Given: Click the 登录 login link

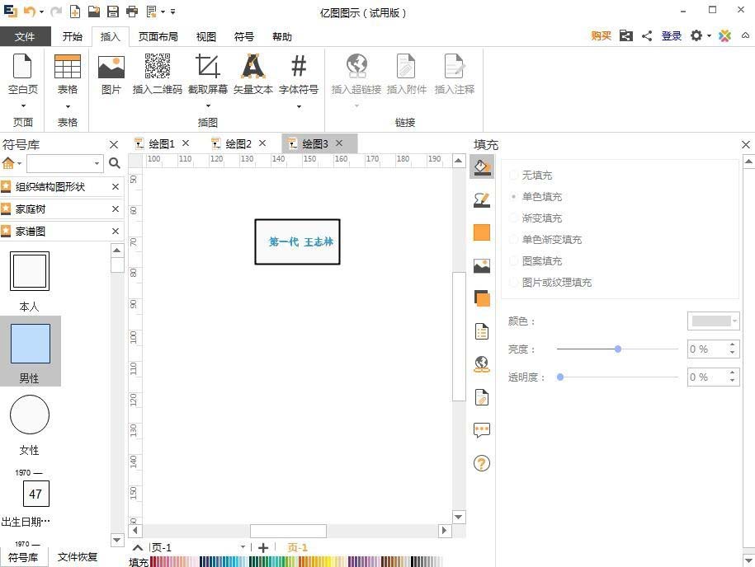Looking at the screenshot, I should pos(671,36).
